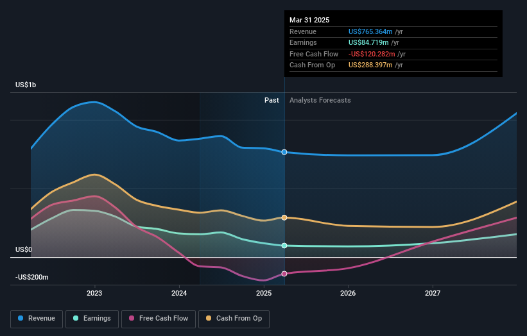Click the 'Analysts Forecasts' label
The height and width of the screenshot is (336, 527).
coord(320,101)
